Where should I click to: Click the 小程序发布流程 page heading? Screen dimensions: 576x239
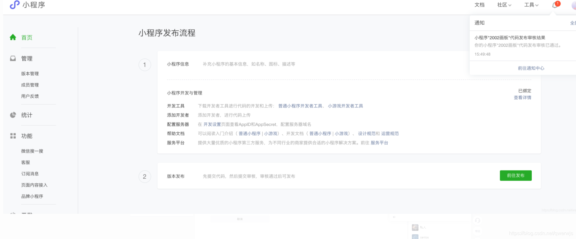[167, 33]
